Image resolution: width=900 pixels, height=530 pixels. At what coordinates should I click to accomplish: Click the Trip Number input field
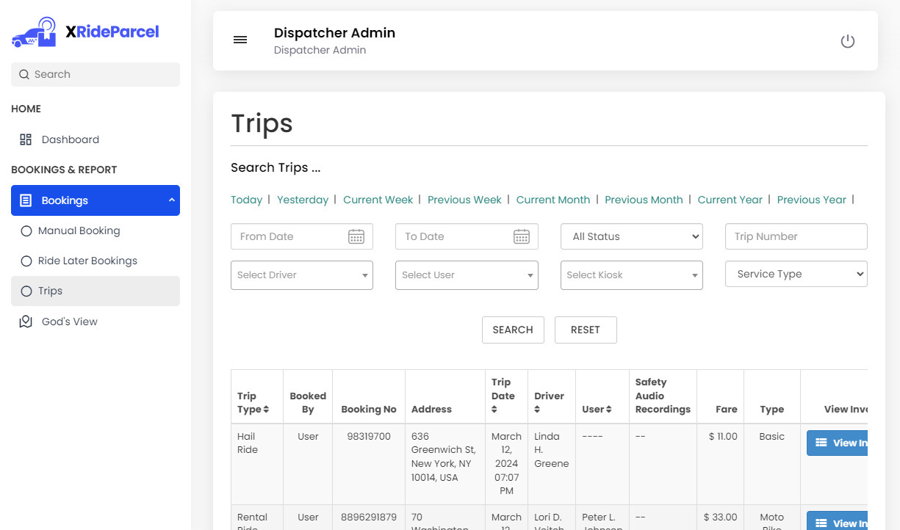pos(796,236)
